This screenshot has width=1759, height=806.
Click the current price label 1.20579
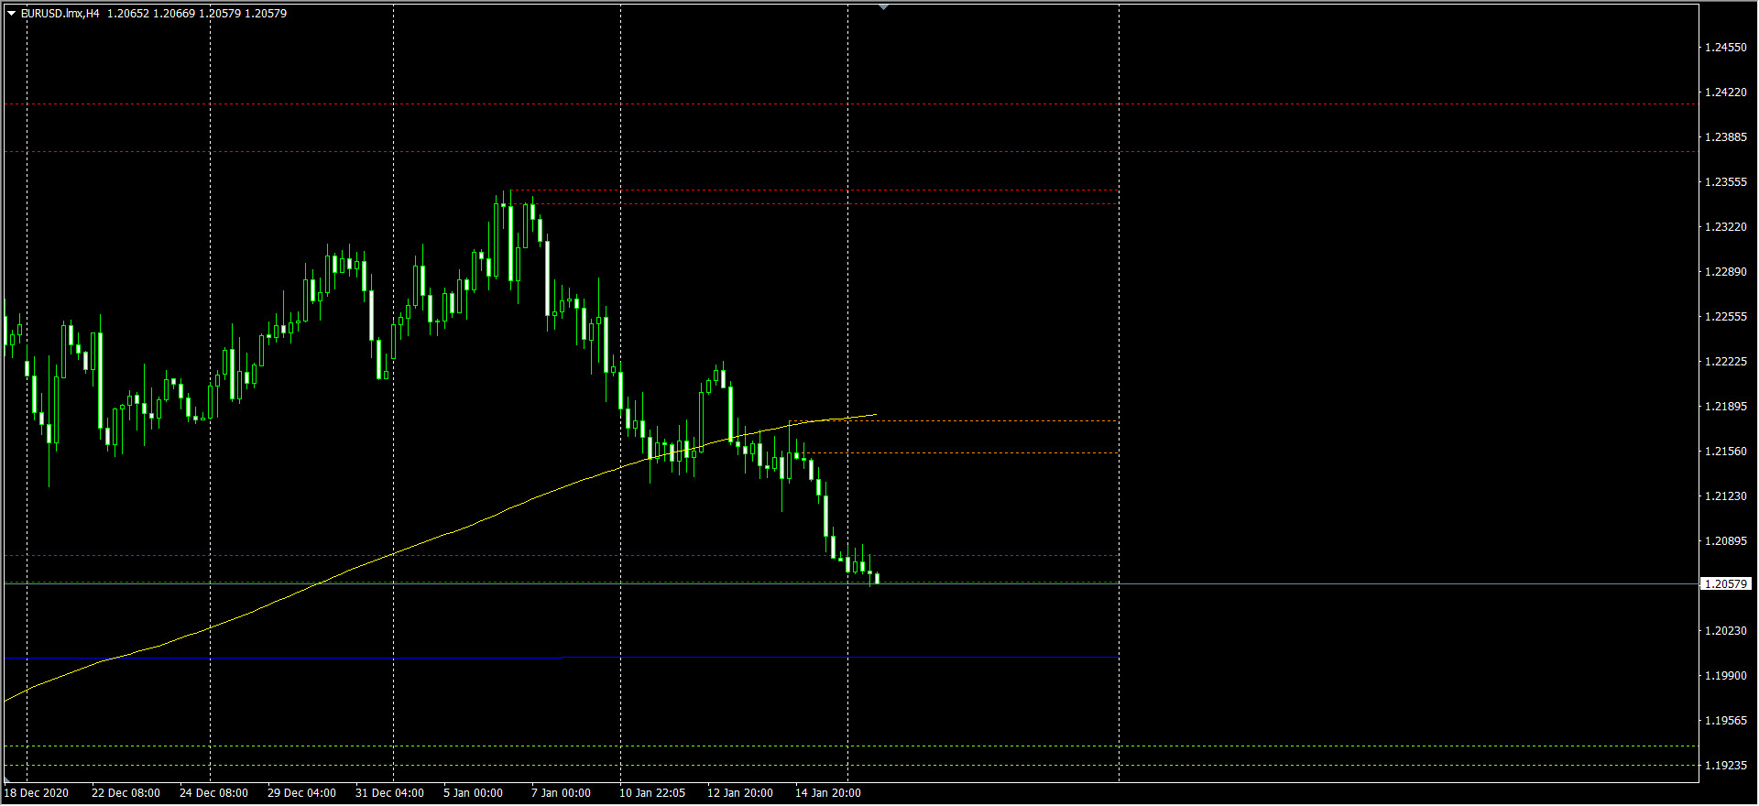1726,583
